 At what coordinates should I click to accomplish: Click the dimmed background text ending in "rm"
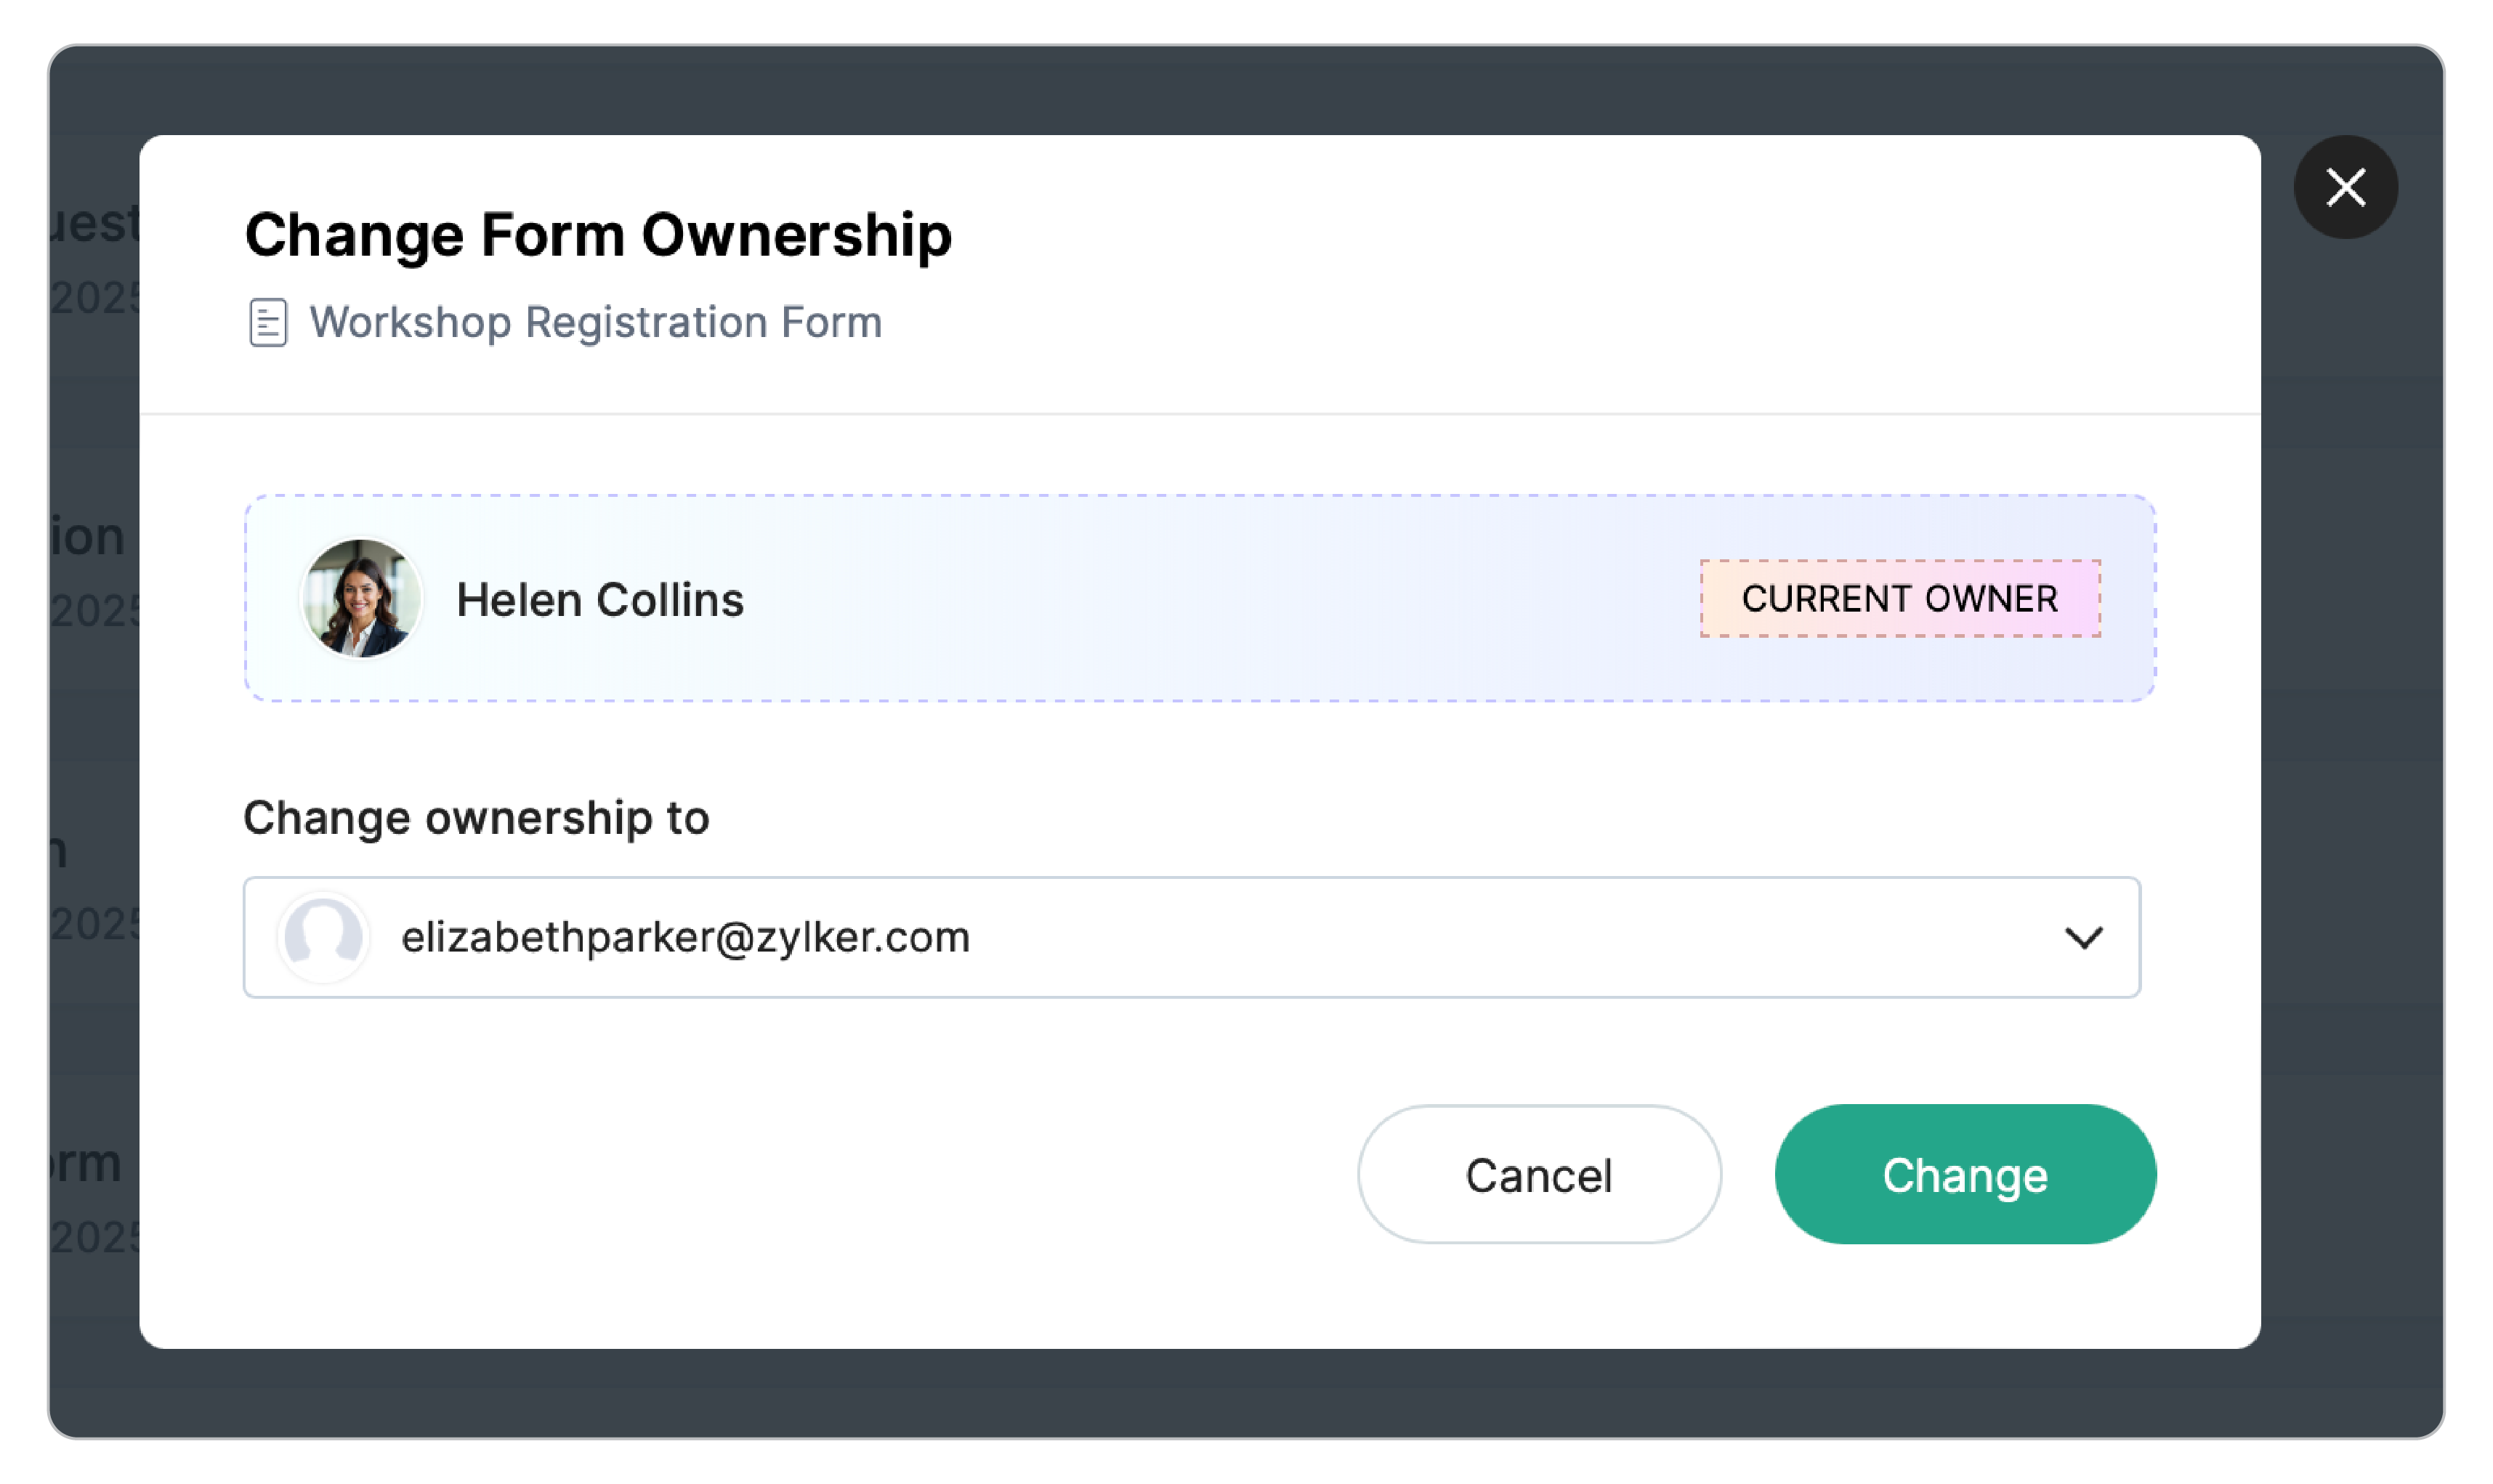(90, 1163)
